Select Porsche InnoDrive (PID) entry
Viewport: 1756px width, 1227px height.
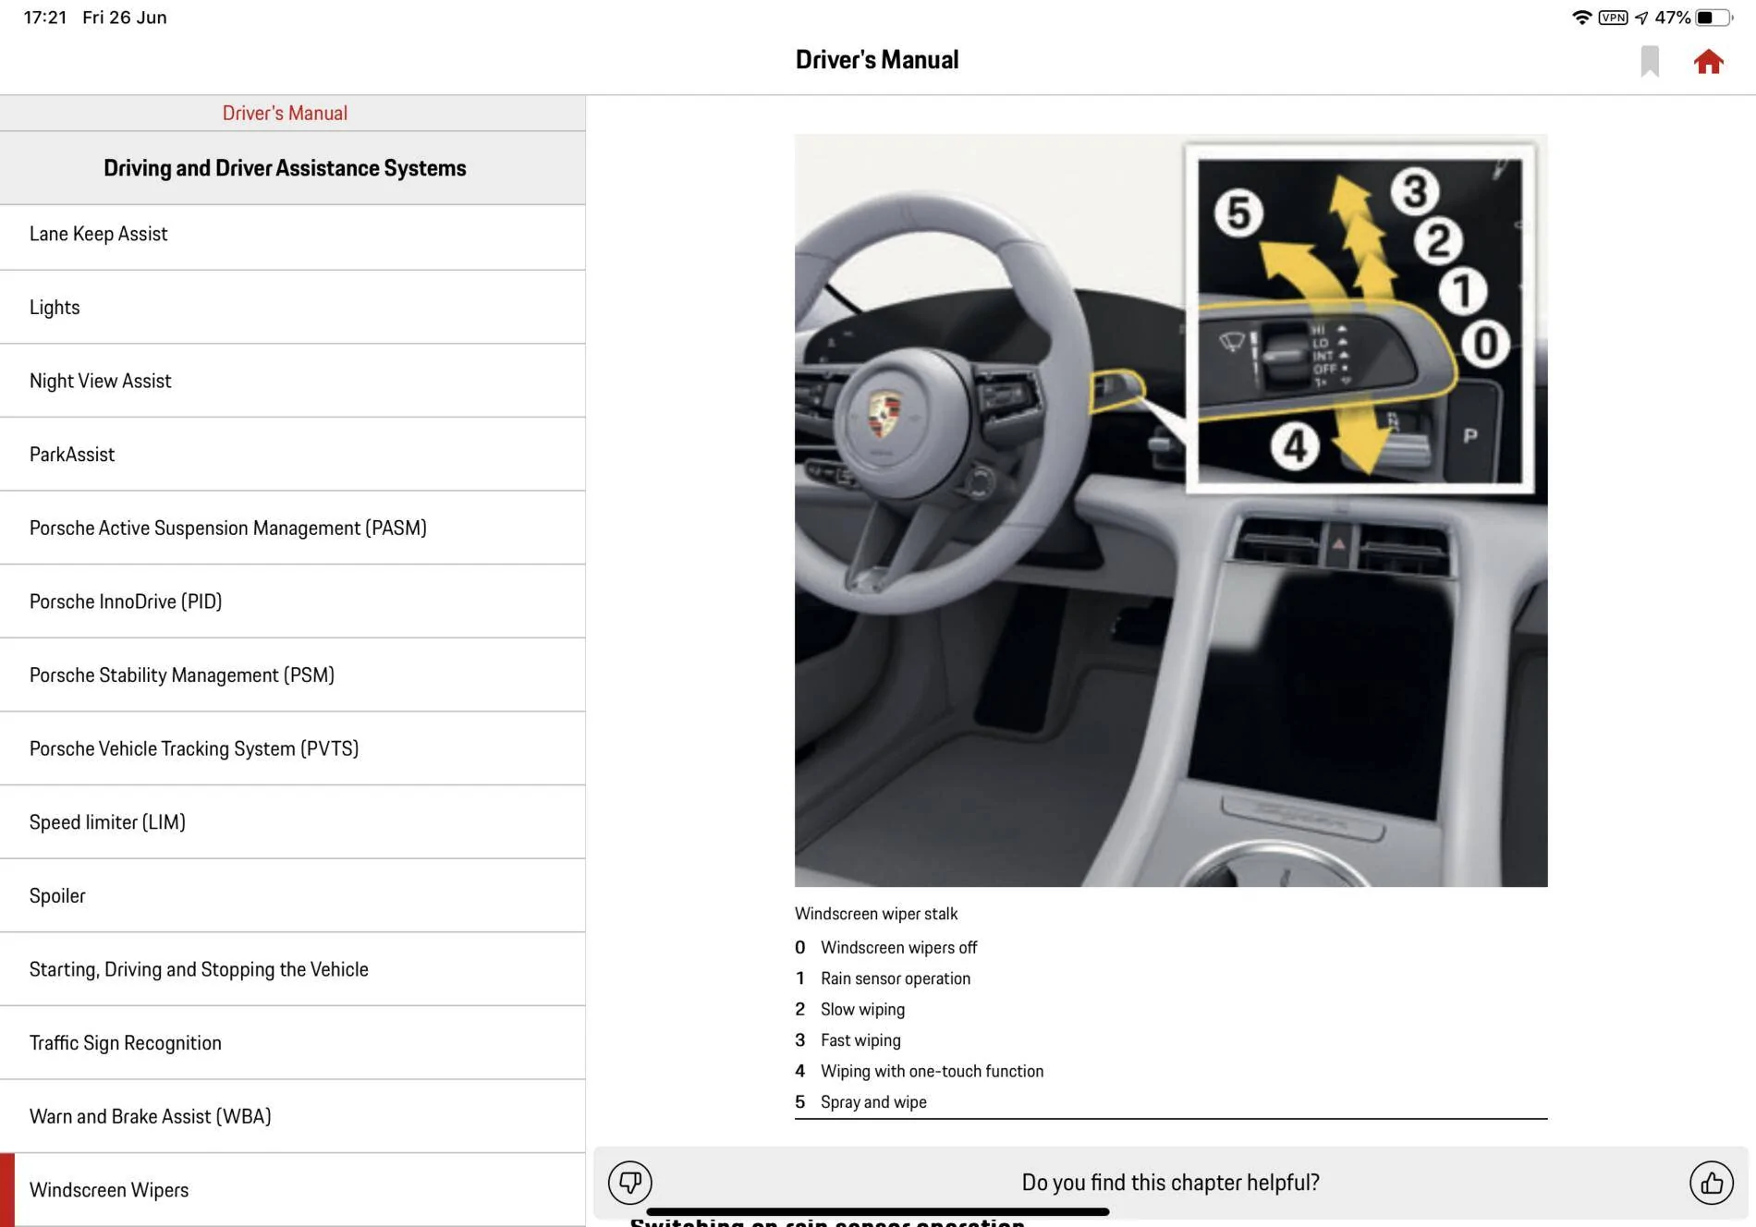292,601
